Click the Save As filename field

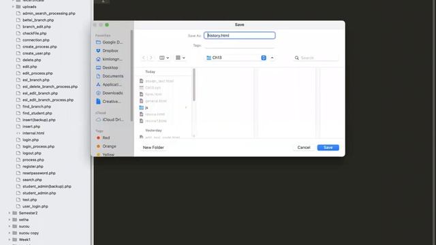(x=240, y=35)
